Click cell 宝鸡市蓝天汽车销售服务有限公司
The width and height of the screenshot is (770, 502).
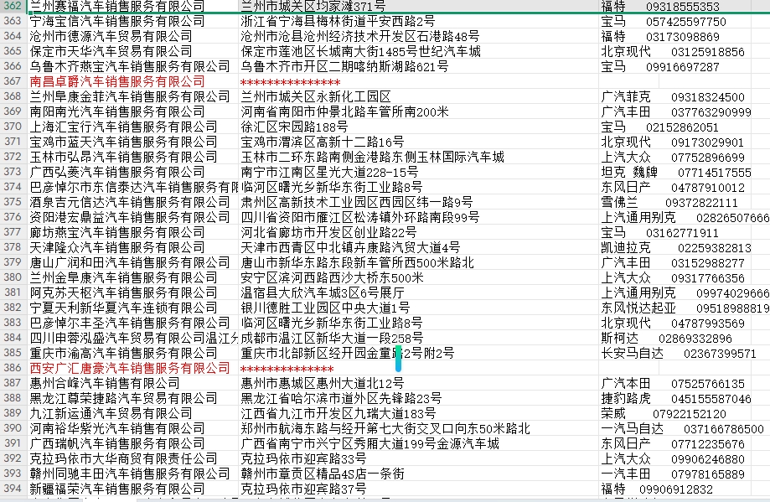(x=123, y=142)
